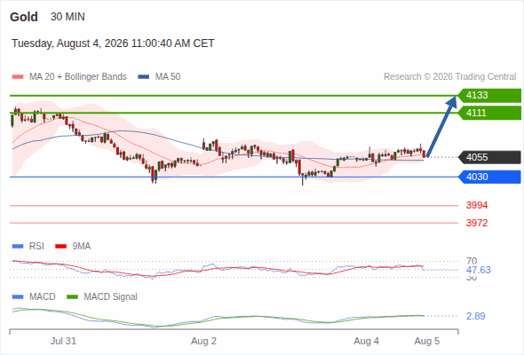The image size is (524, 355).
Task: Click the red 9MA legend swatch
Action: 60,247
